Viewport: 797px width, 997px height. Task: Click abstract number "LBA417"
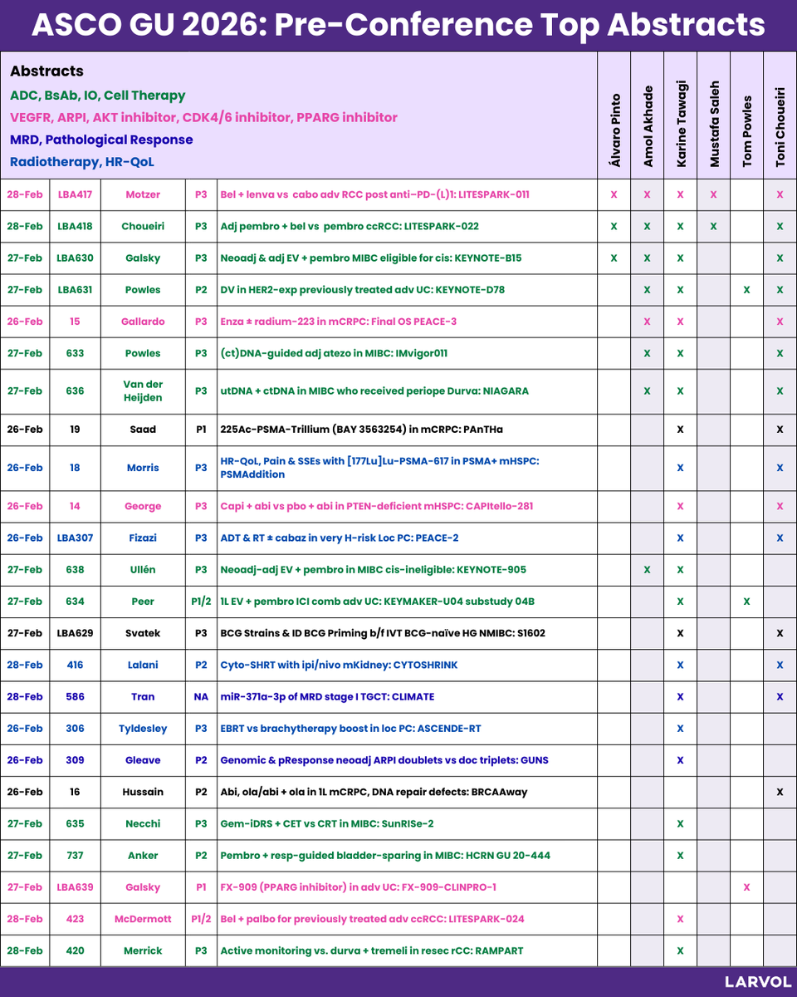coord(75,194)
